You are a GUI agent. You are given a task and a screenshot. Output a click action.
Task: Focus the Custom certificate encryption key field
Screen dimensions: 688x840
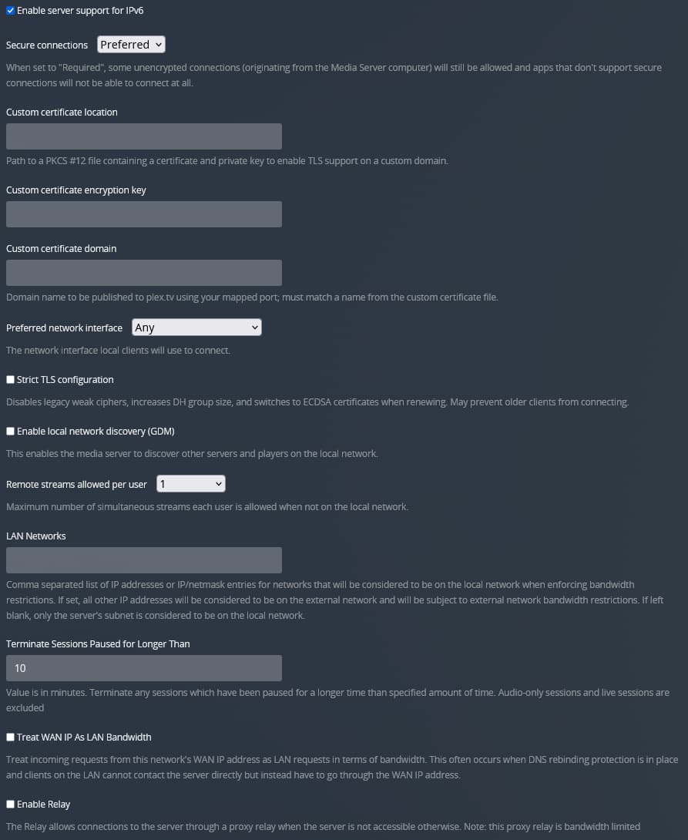pyautogui.click(x=144, y=214)
